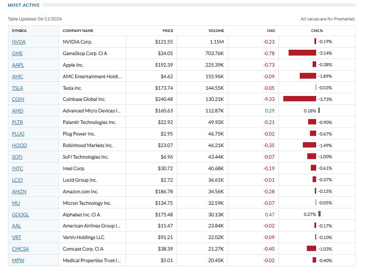Select the COIN symbol link

18,100
